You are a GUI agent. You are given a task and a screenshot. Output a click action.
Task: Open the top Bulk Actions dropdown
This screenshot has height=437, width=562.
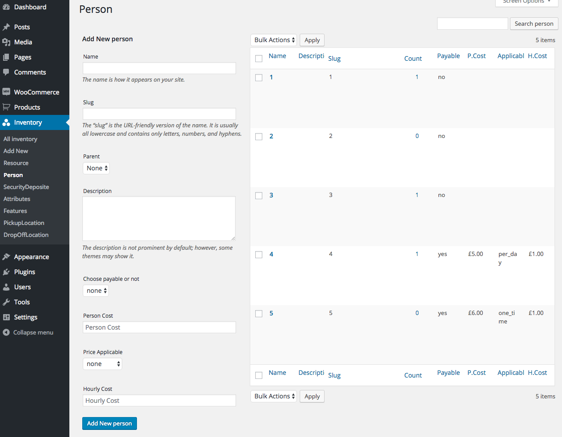[x=274, y=40]
